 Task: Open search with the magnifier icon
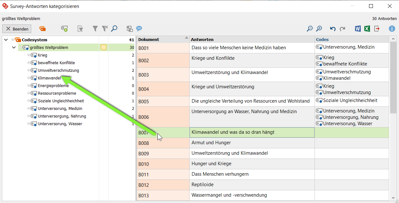click(x=114, y=29)
